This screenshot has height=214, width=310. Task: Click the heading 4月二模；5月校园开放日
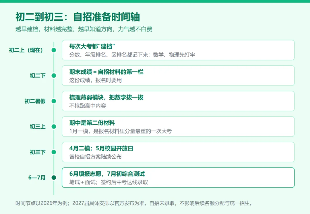click(x=101, y=148)
